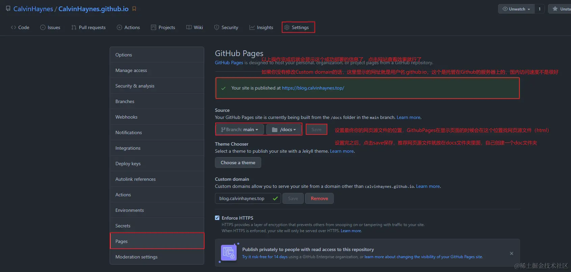This screenshot has height=272, width=571.
Task: Click Choose a theme button
Action: (238, 163)
